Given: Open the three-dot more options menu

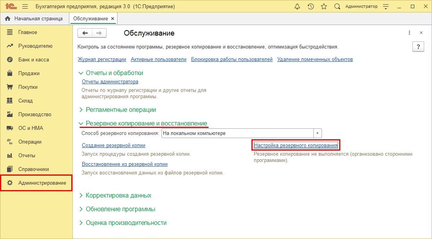Looking at the screenshot, I should (409, 33).
